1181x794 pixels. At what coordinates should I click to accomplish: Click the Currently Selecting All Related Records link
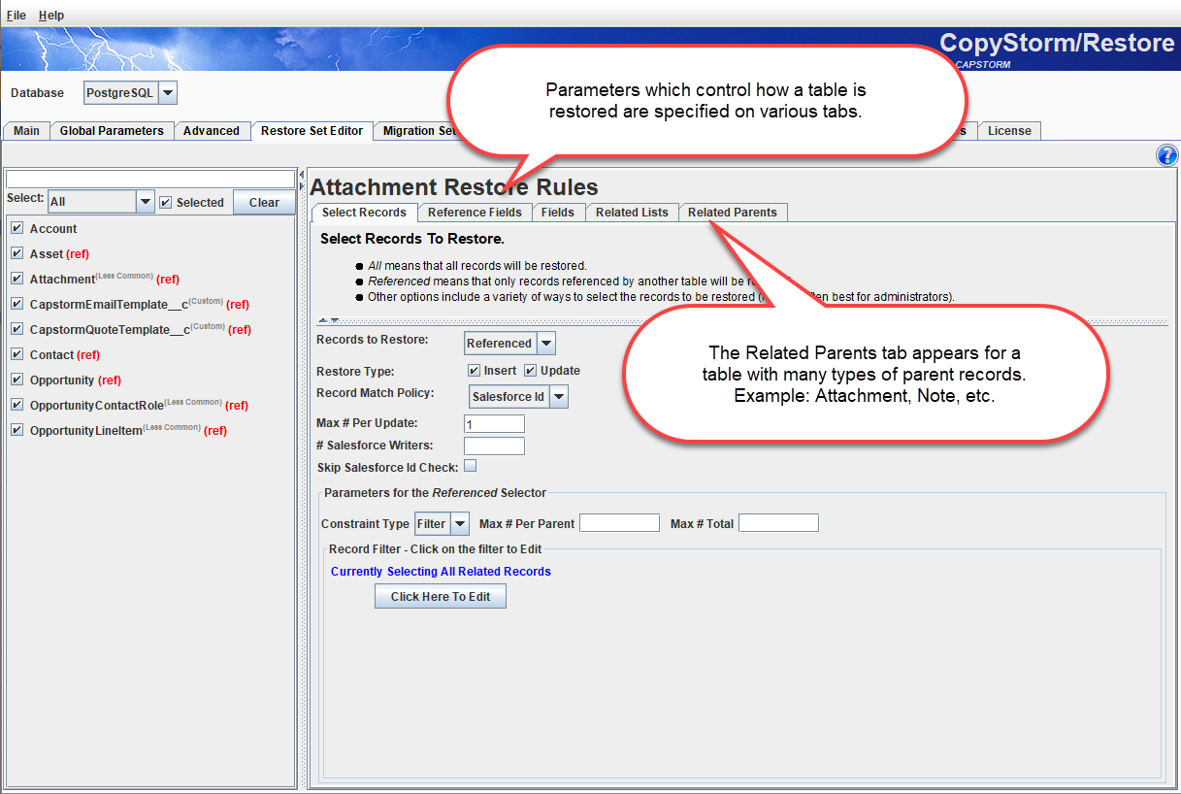point(441,572)
